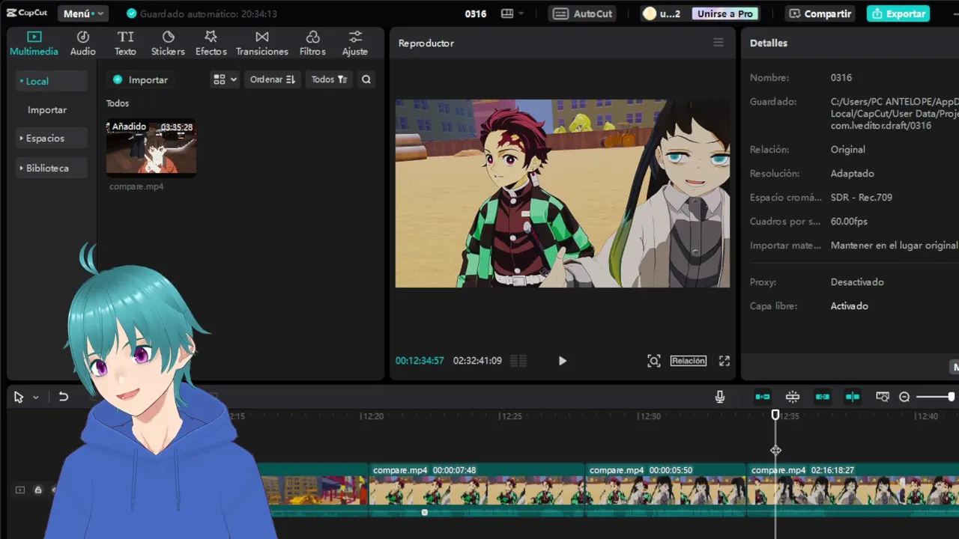
Task: Open the pointer tool mode dropdown
Action: coord(35,398)
